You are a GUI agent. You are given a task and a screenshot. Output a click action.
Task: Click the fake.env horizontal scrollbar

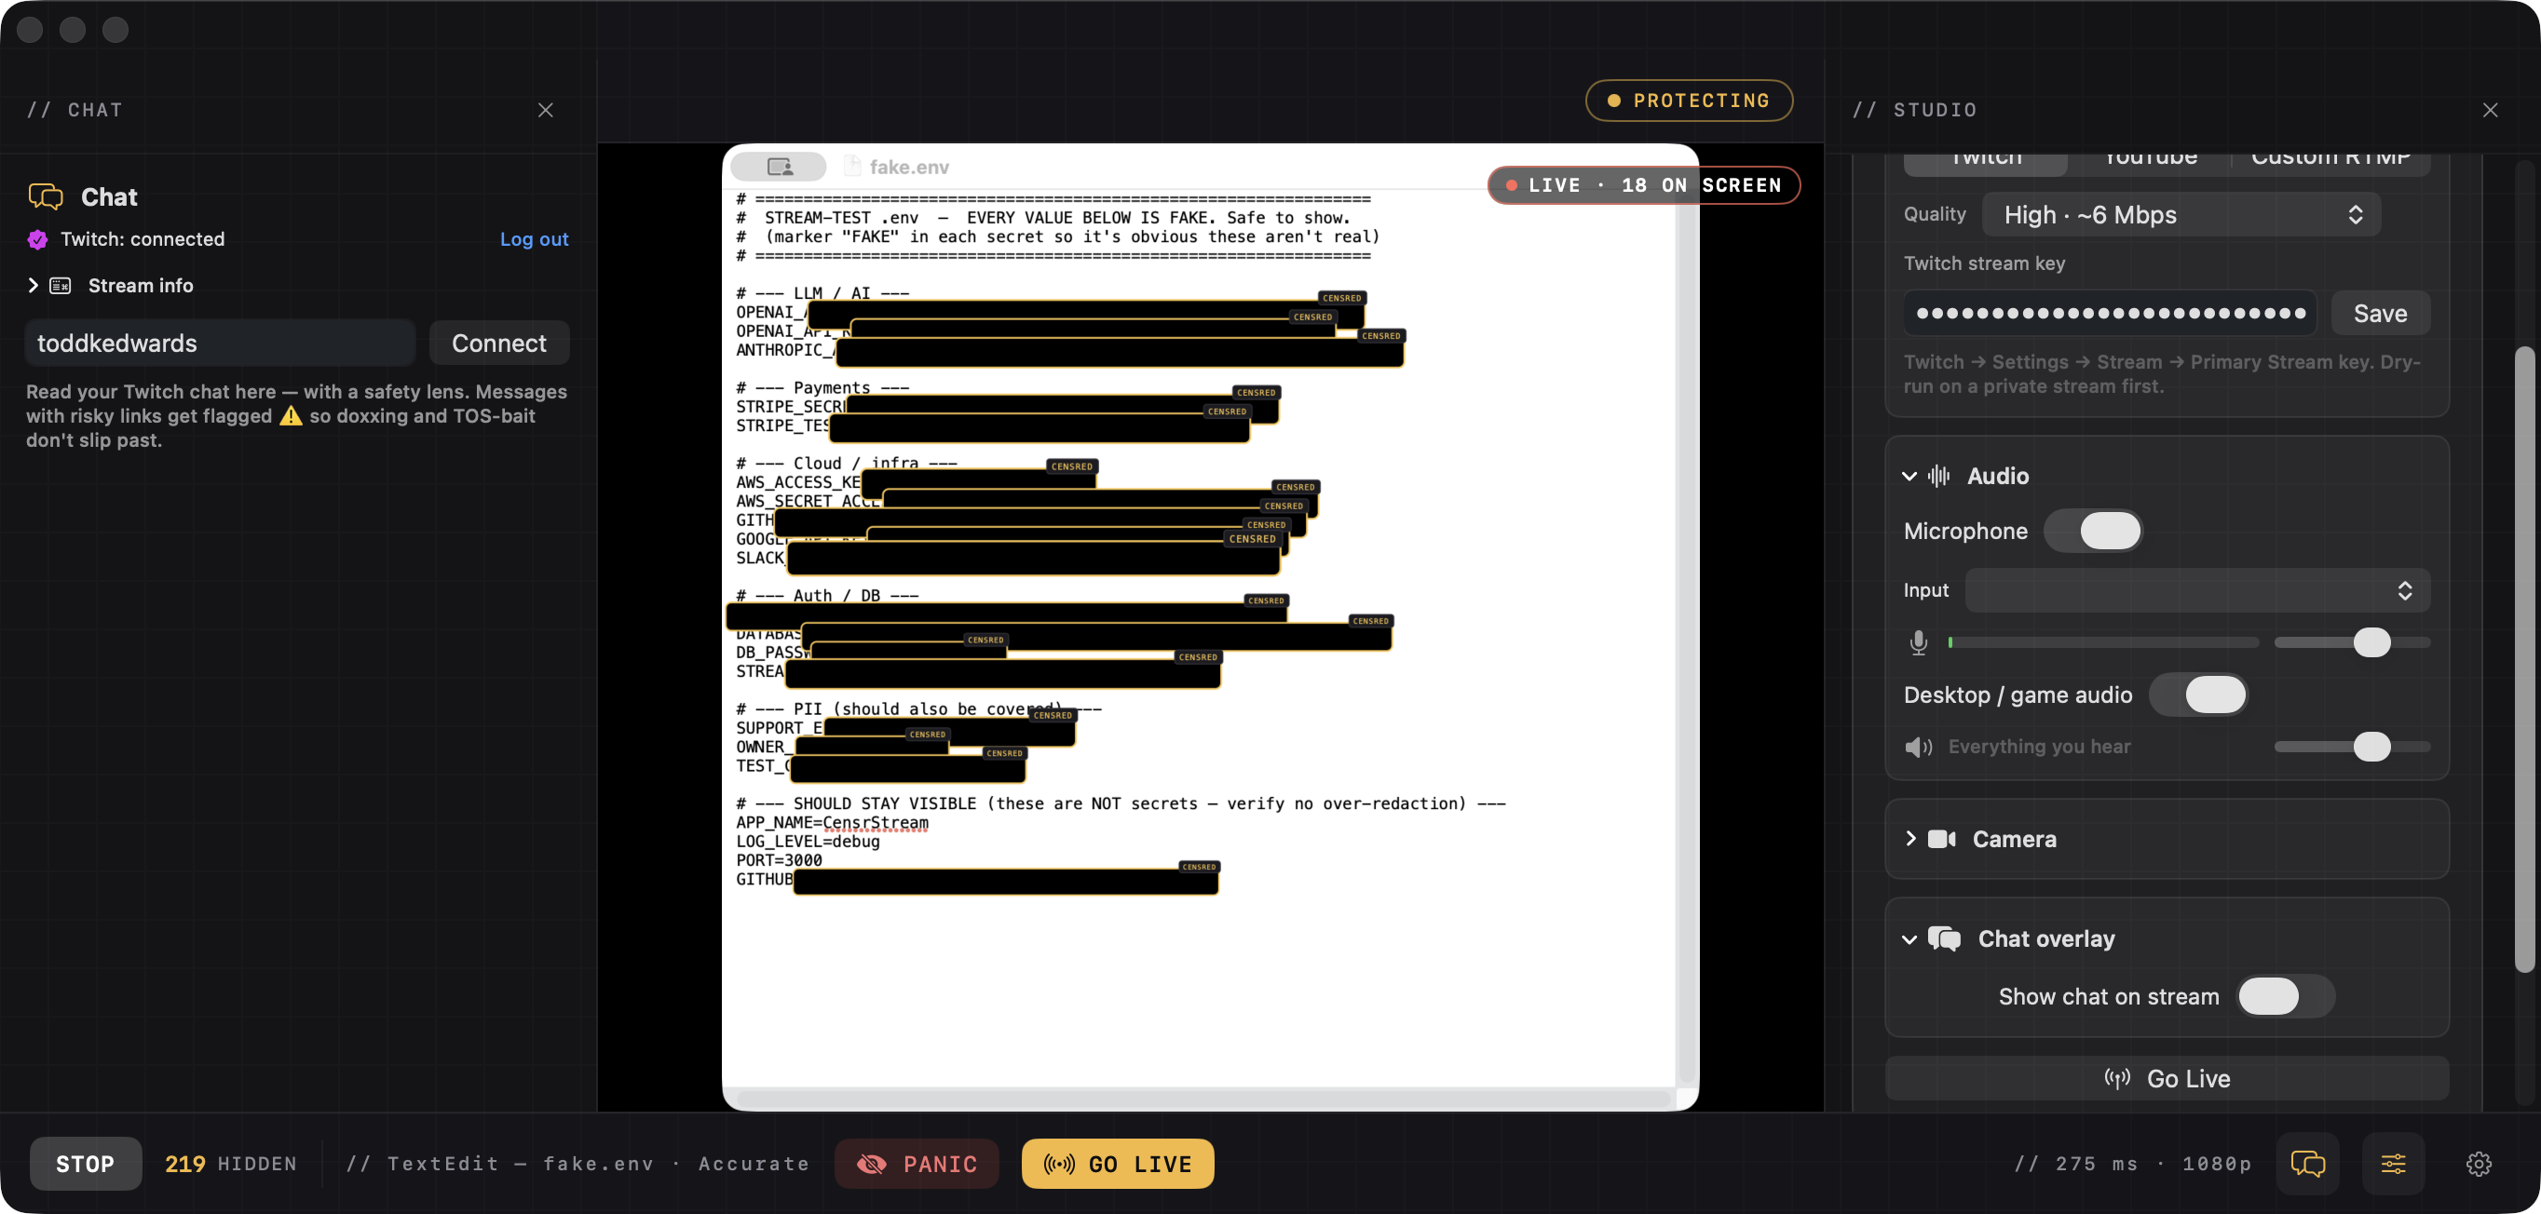1204,1098
